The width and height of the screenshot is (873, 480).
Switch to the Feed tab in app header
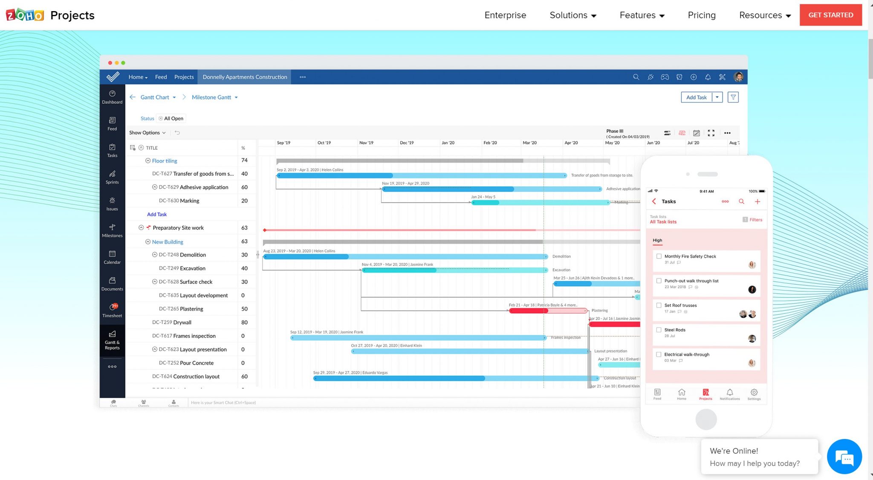161,77
